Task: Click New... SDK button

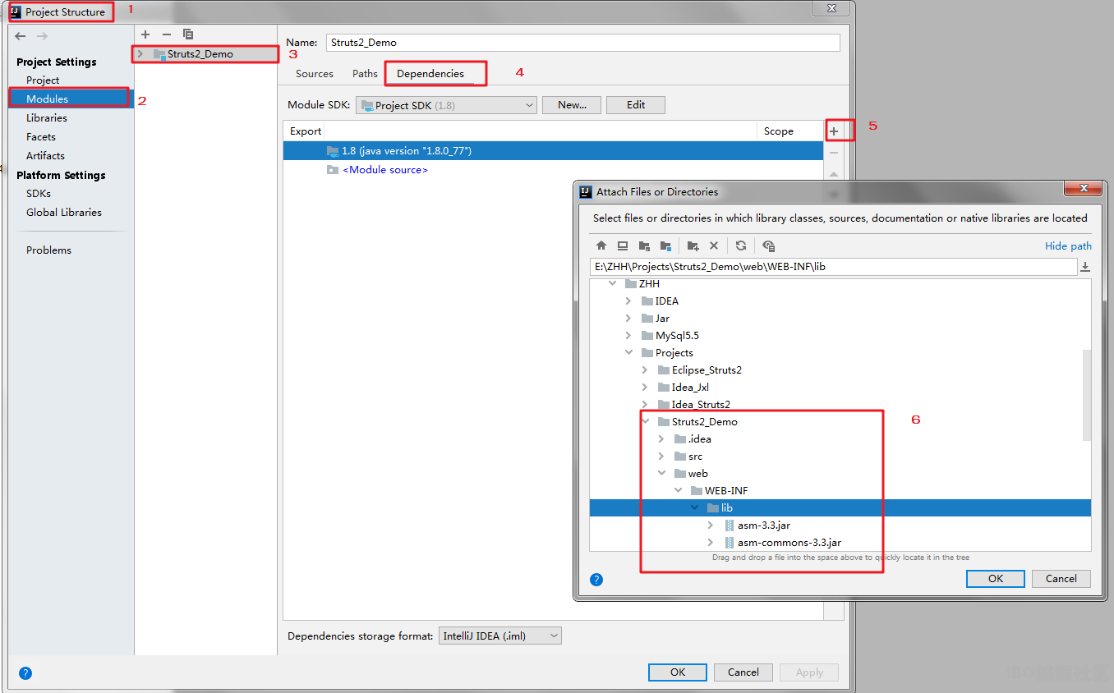Action: 572,105
